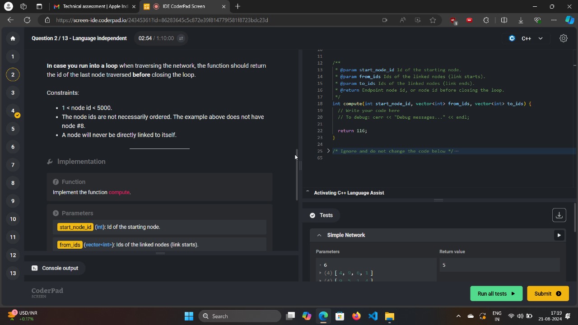Open Visual Studio Code from the taskbar
This screenshot has height=325, width=578.
coord(373,316)
